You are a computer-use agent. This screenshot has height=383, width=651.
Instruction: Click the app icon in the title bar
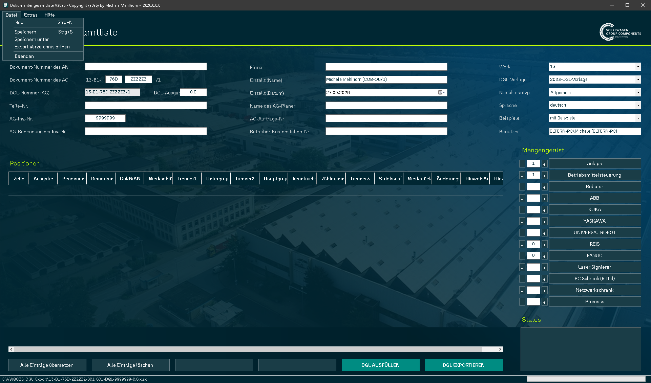click(5, 5)
